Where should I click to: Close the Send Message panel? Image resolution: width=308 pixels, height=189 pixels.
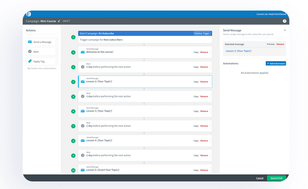click(x=285, y=30)
